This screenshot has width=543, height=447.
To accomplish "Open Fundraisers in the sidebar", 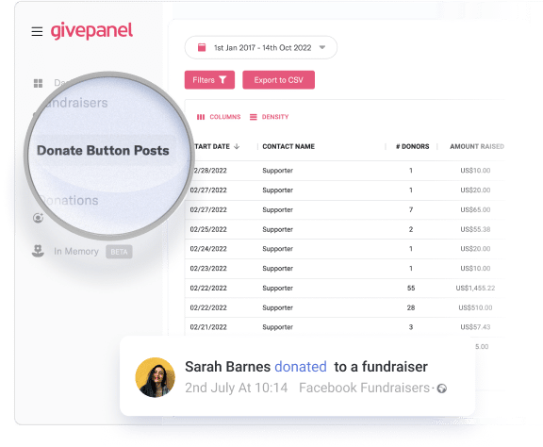I will [x=76, y=103].
